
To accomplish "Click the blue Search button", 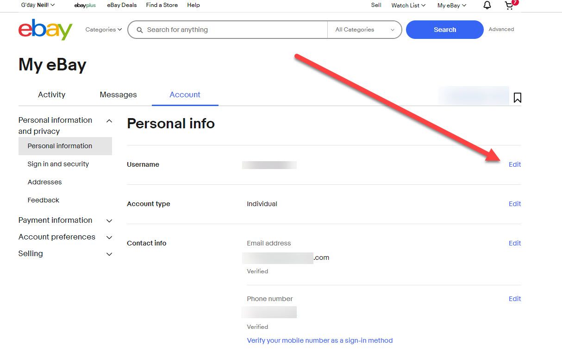I will 444,29.
